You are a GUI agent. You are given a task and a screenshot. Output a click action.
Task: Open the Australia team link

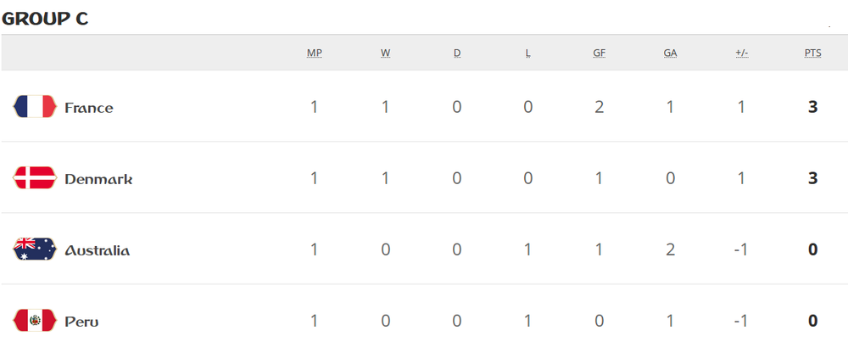pyautogui.click(x=97, y=250)
